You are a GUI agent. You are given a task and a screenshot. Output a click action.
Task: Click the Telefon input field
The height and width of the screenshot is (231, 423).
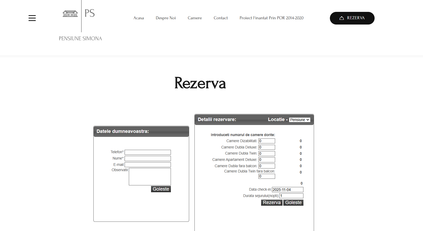pyautogui.click(x=148, y=152)
